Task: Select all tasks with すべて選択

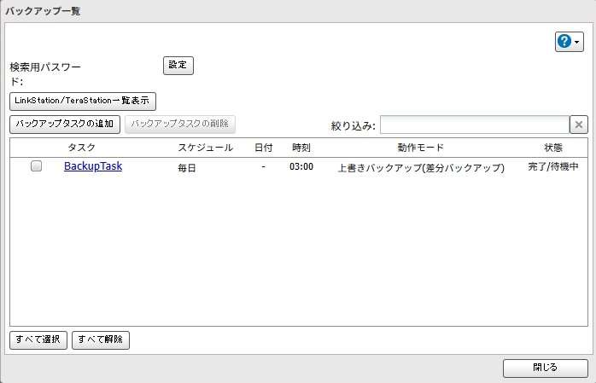Action: 38,339
